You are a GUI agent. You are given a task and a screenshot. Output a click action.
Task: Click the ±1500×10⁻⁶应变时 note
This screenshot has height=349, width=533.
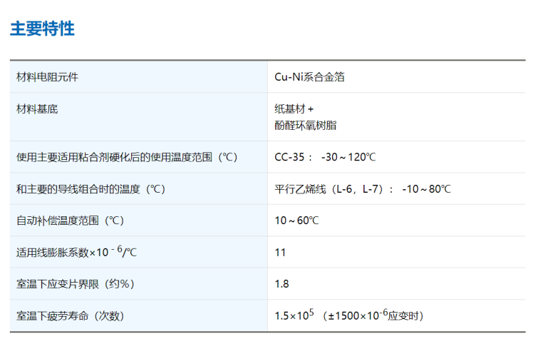click(x=372, y=315)
